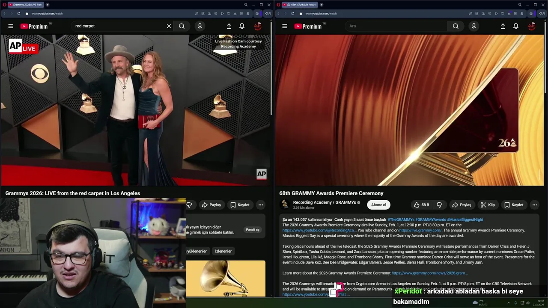Image resolution: width=548 pixels, height=308 pixels.
Task: Open a new tab in the left window
Action: point(48,5)
